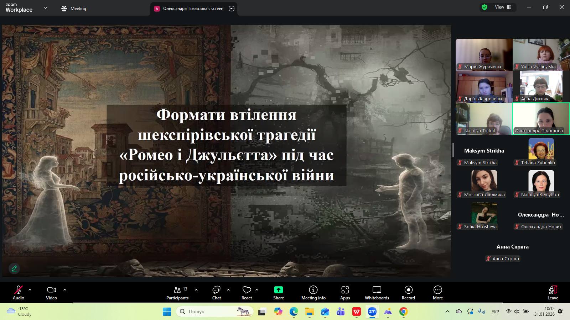Screen dimensions: 570x320
Task: Open the Zoom Workplace dropdown chevron
Action: coord(45,8)
